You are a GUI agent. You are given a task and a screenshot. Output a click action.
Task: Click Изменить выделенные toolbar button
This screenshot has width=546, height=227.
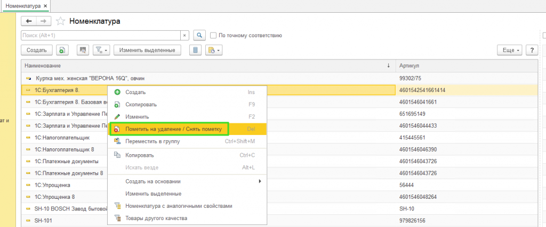[x=147, y=51]
